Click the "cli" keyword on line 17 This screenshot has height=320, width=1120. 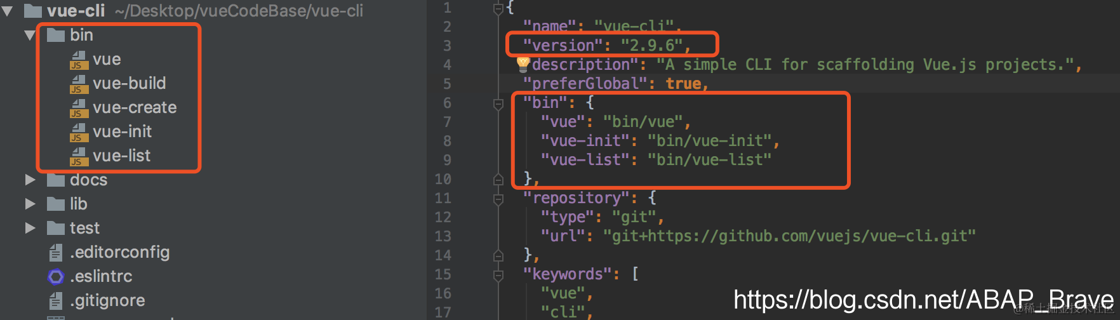click(563, 312)
